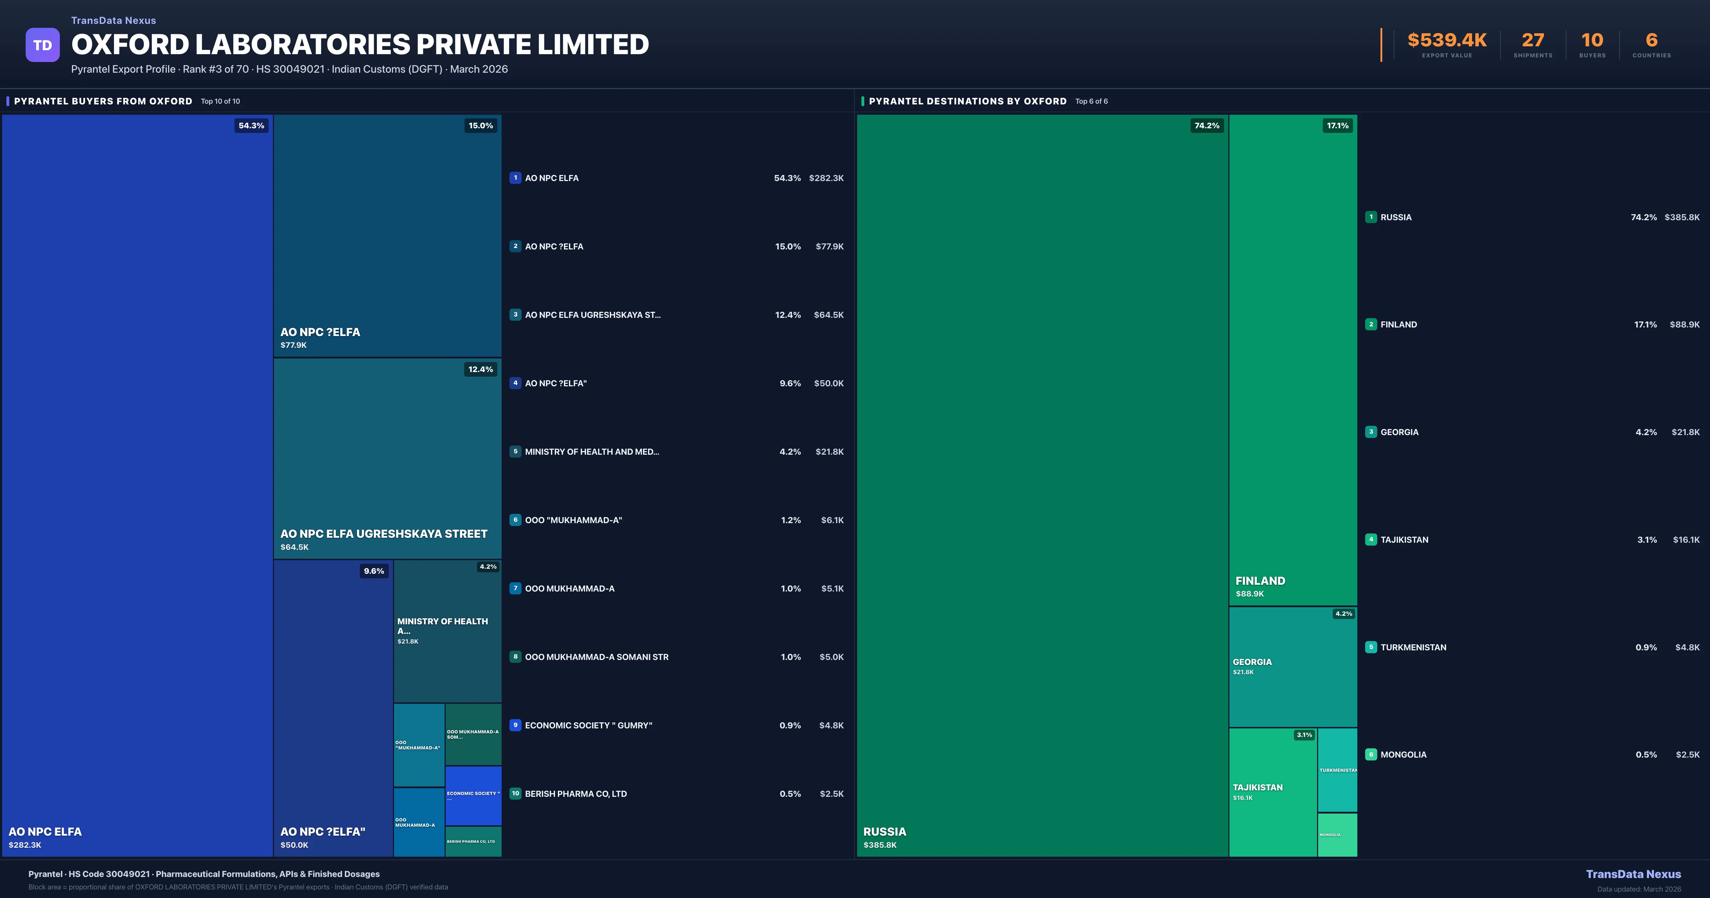Click the Top 10 of 10 label

pos(221,101)
